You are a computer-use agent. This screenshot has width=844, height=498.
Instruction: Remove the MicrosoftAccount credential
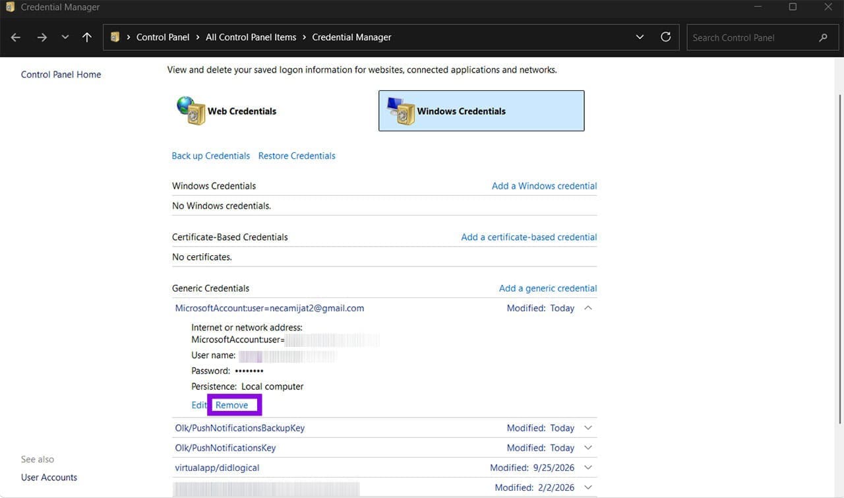point(232,405)
